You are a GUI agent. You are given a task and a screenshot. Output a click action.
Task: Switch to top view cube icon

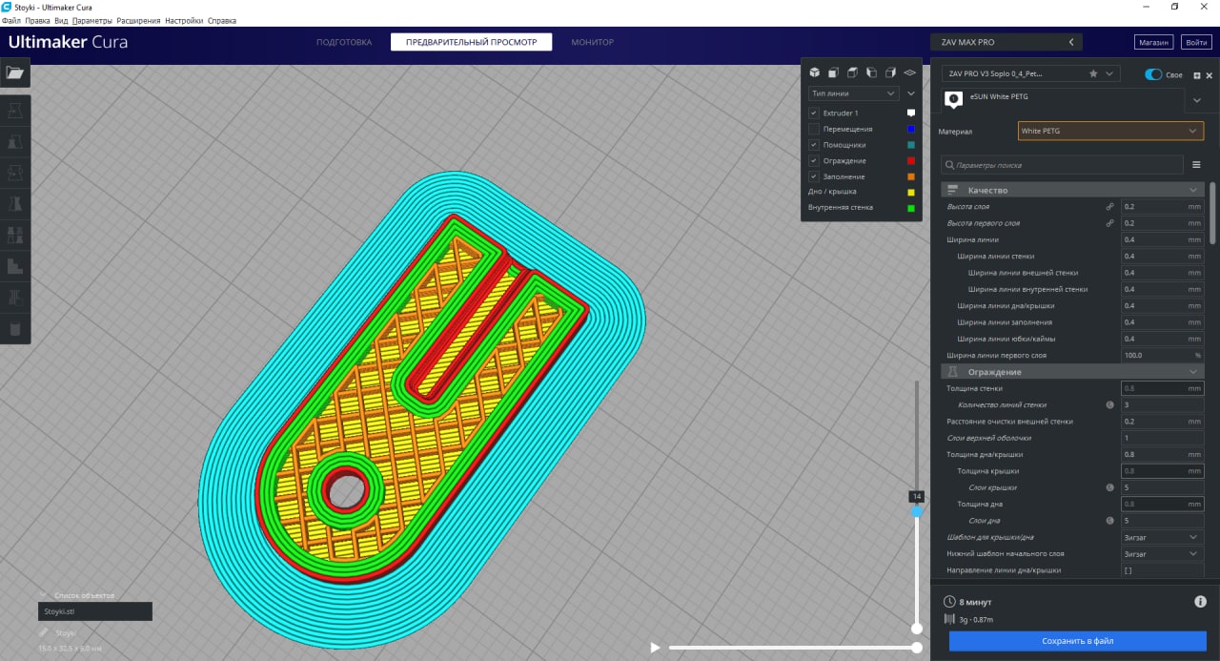(x=852, y=72)
